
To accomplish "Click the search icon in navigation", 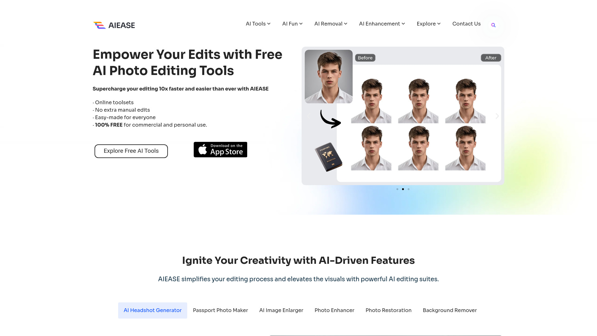I will click(493, 25).
